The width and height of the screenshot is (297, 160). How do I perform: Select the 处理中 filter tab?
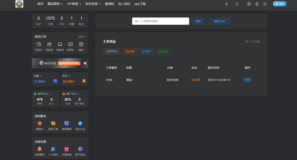[146, 51]
